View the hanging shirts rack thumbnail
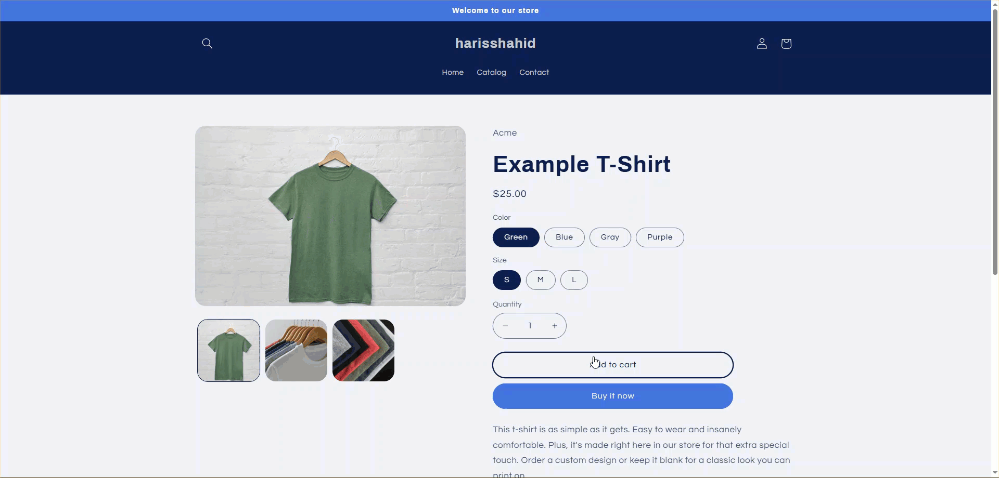Viewport: 999px width, 478px height. 296,351
